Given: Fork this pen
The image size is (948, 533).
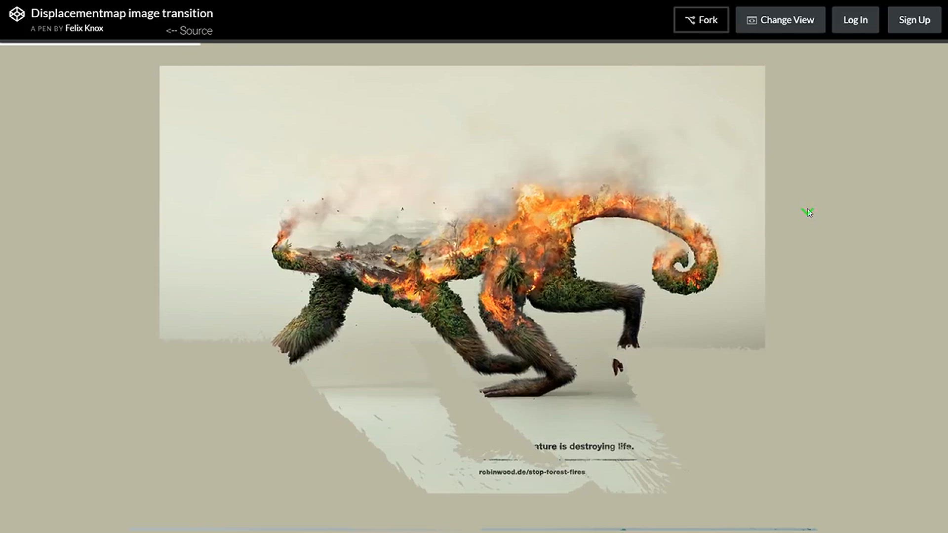Looking at the screenshot, I should point(701,20).
